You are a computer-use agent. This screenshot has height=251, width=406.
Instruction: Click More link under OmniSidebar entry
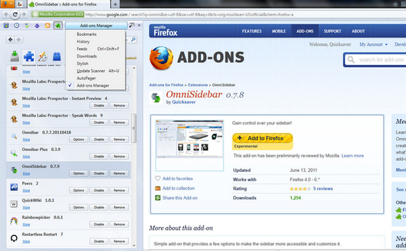(26, 174)
